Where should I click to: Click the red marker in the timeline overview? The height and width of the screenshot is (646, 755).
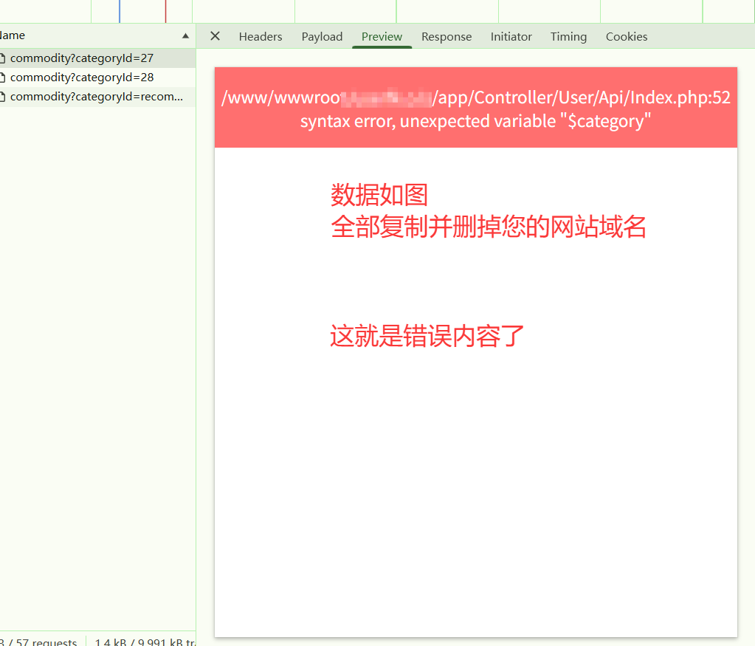tap(165, 11)
